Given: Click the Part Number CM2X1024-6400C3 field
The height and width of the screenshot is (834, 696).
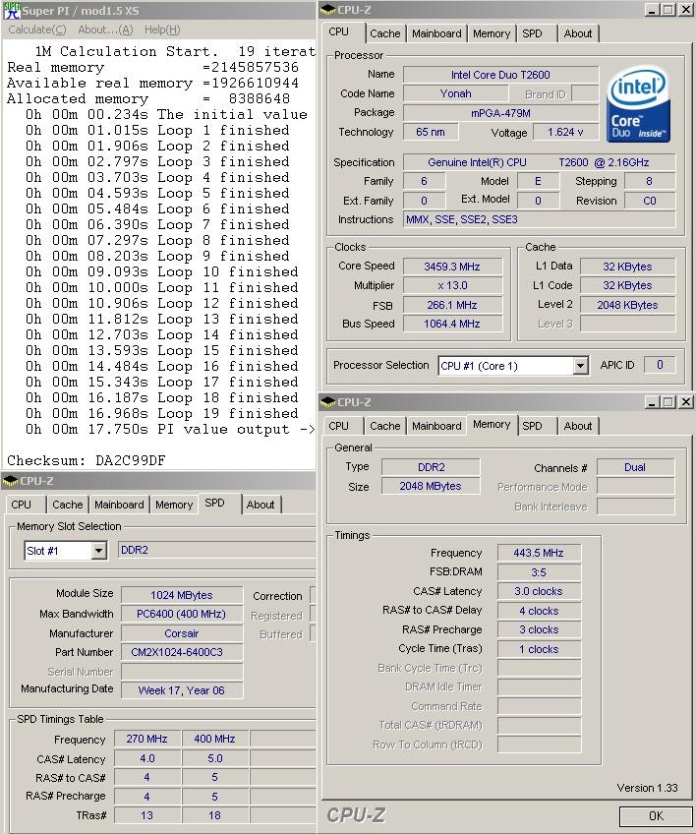Looking at the screenshot, I should 181,653.
